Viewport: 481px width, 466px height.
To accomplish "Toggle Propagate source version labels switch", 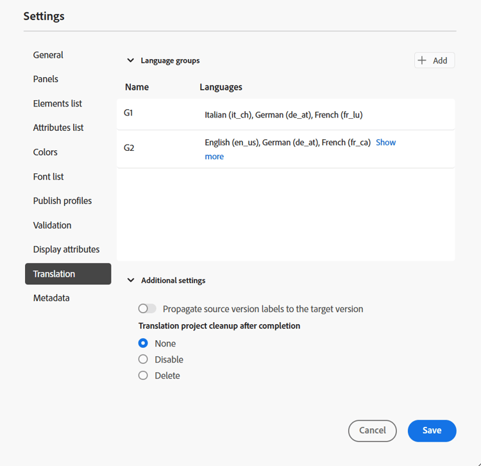I will (x=148, y=309).
